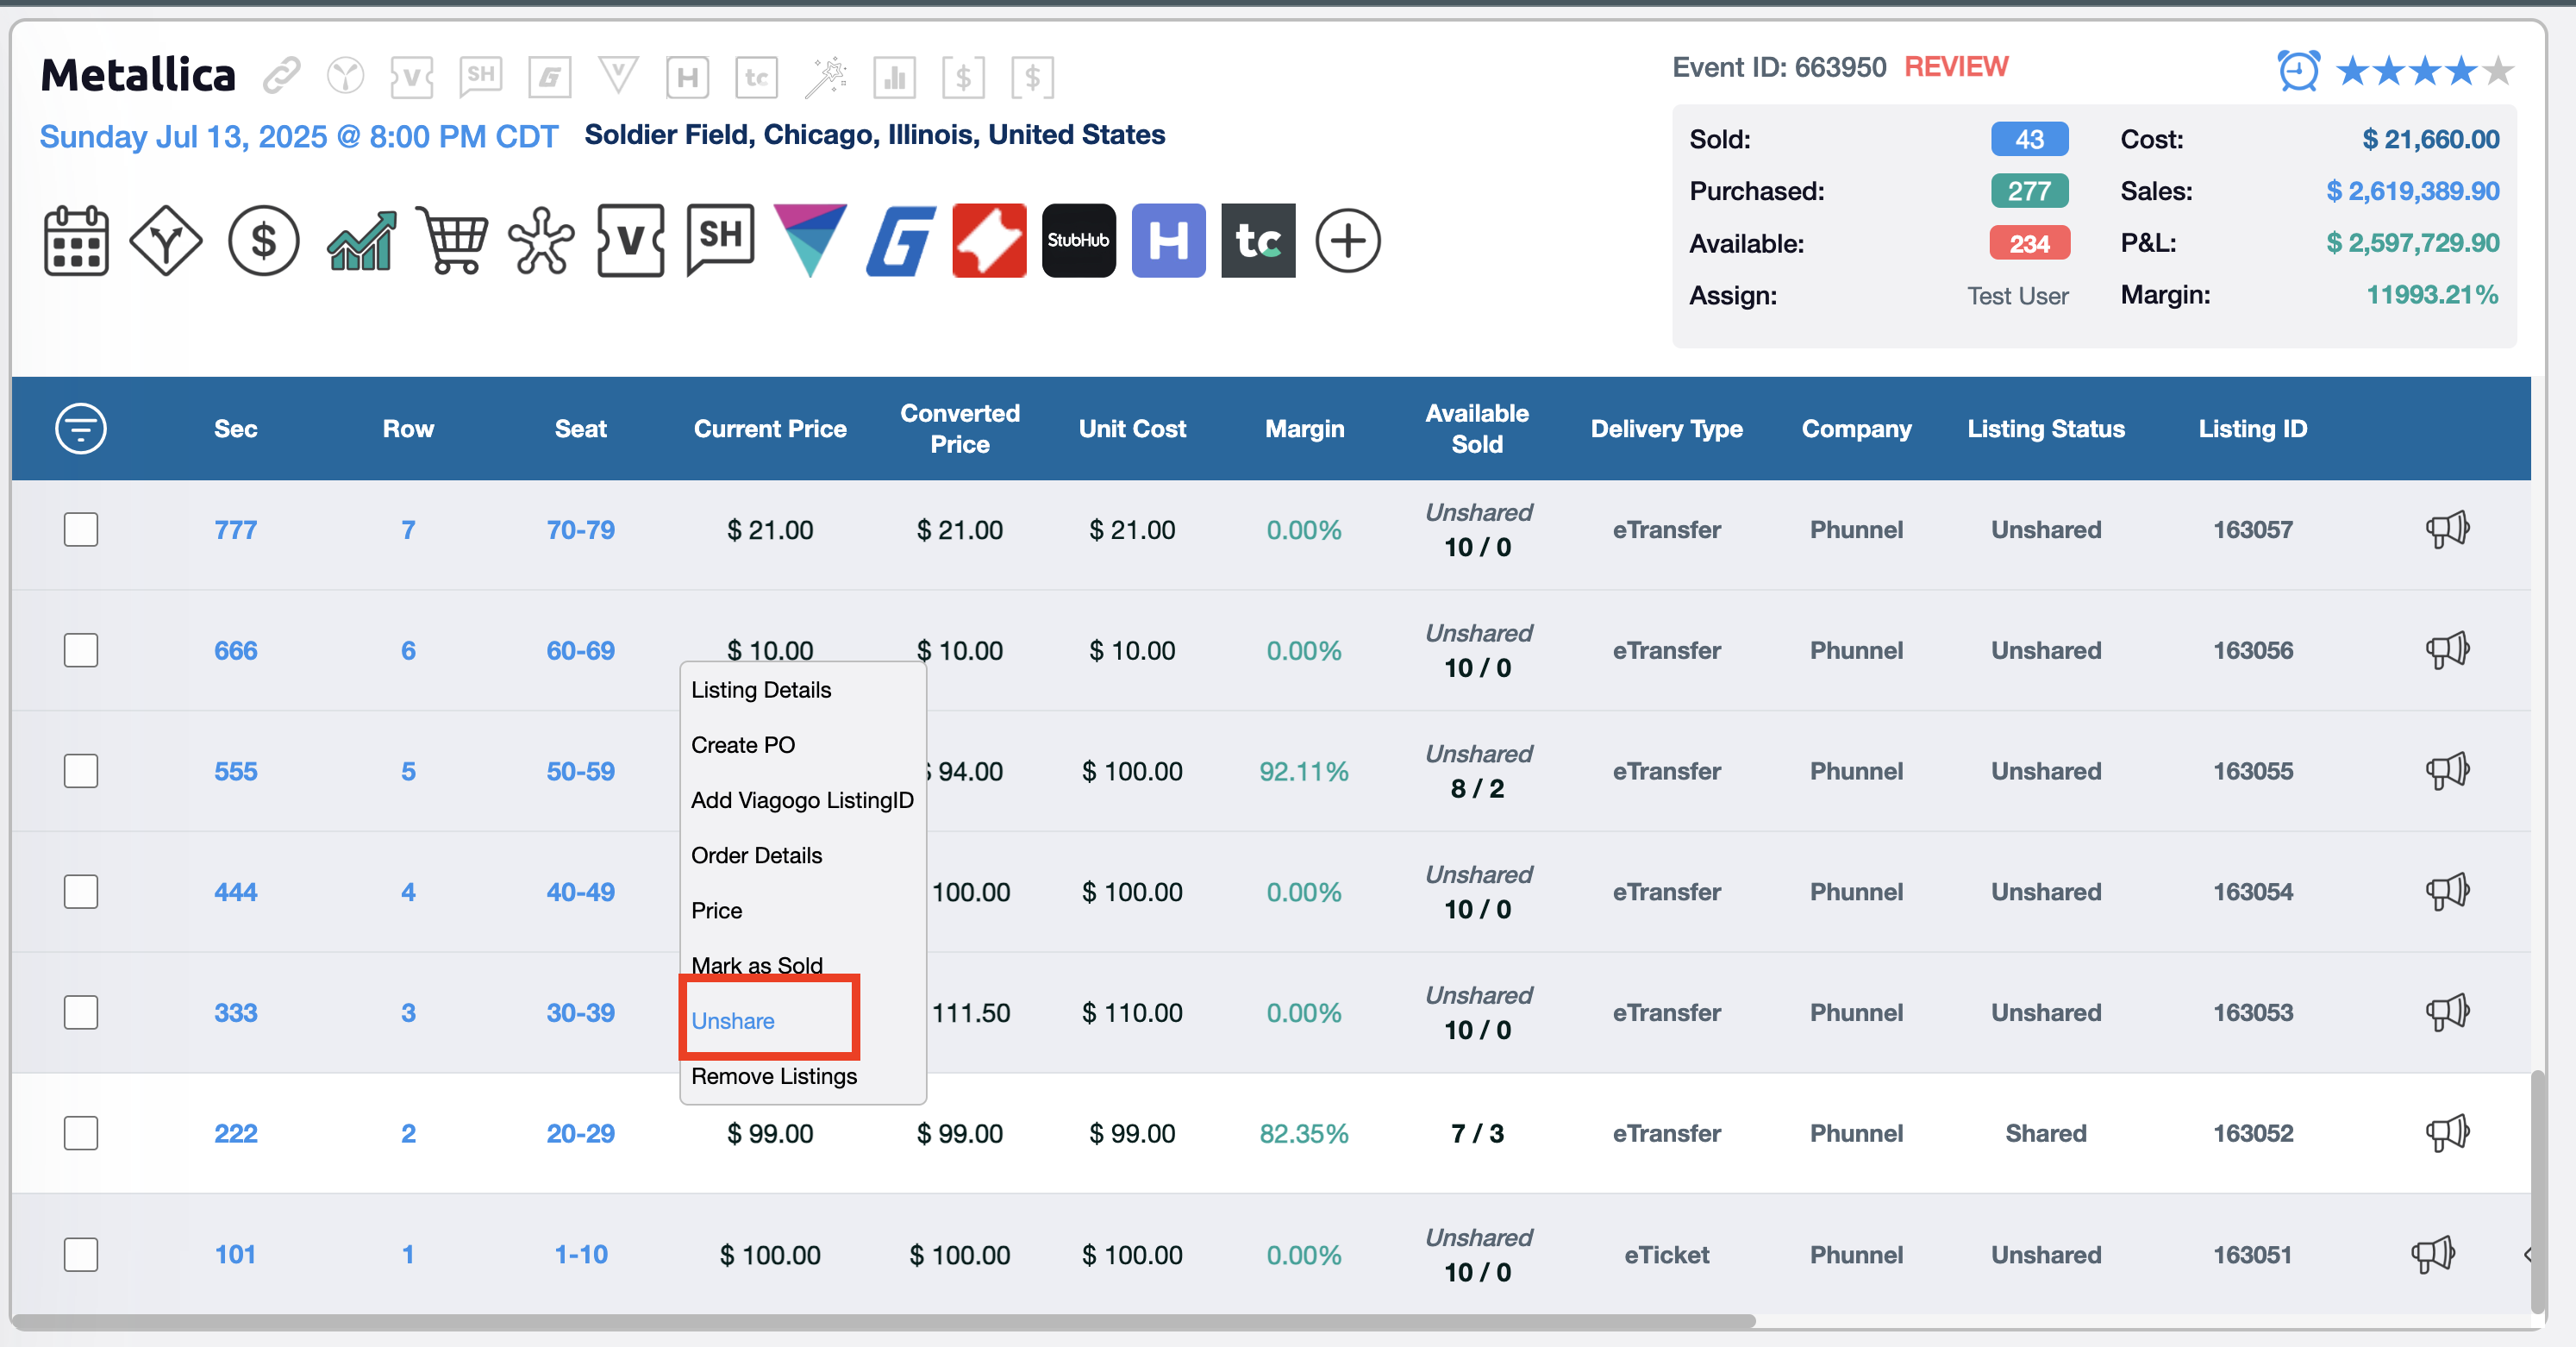Viewport: 2576px width, 1347px height.
Task: Set rating to the fifth star
Action: point(2498,71)
